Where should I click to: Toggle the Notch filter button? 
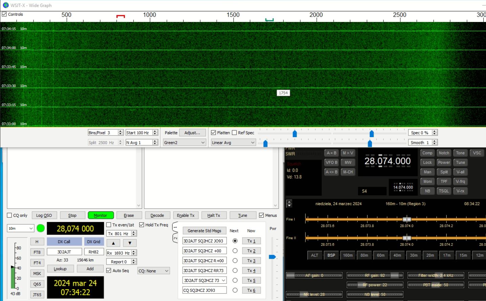pyautogui.click(x=444, y=153)
